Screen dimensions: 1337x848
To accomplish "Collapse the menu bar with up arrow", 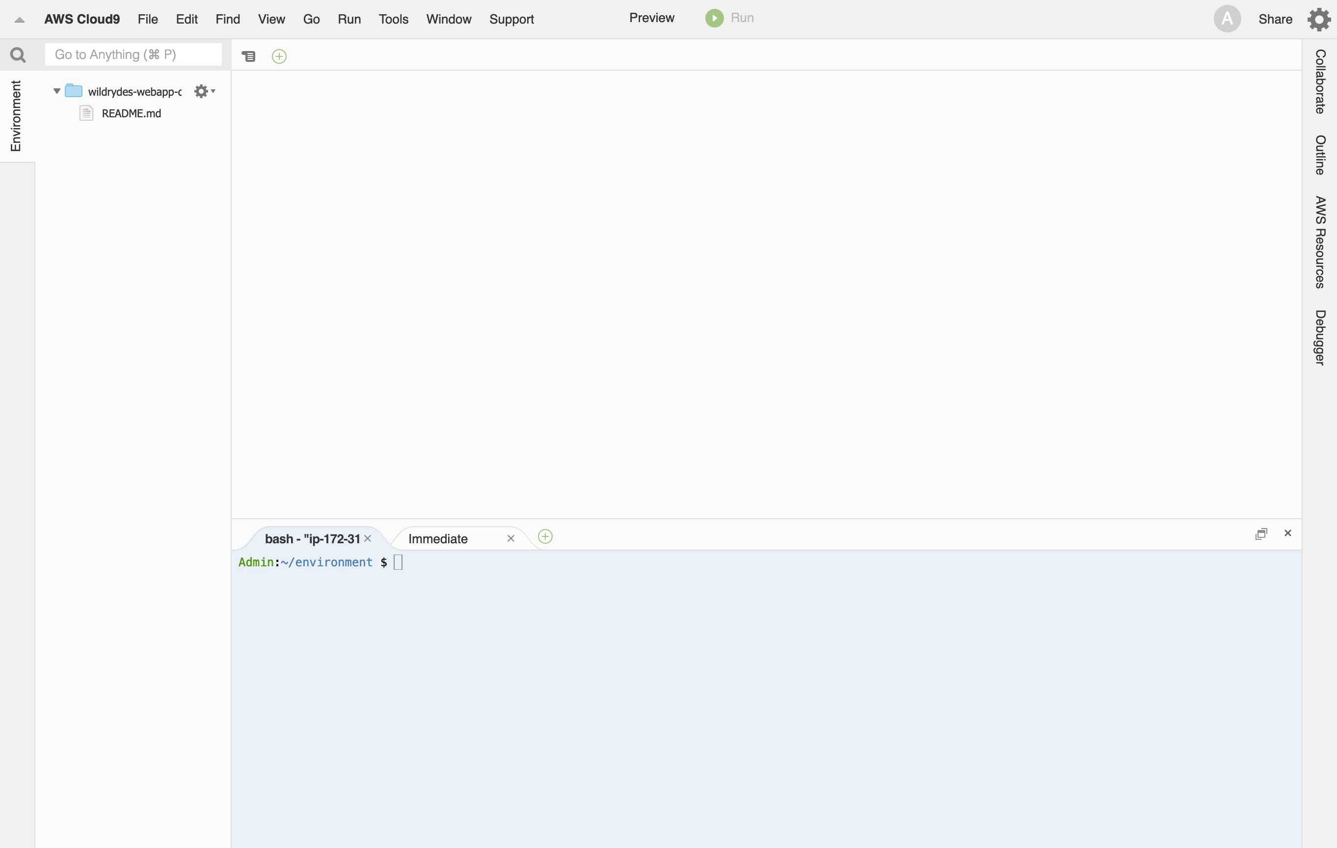I will tap(20, 20).
